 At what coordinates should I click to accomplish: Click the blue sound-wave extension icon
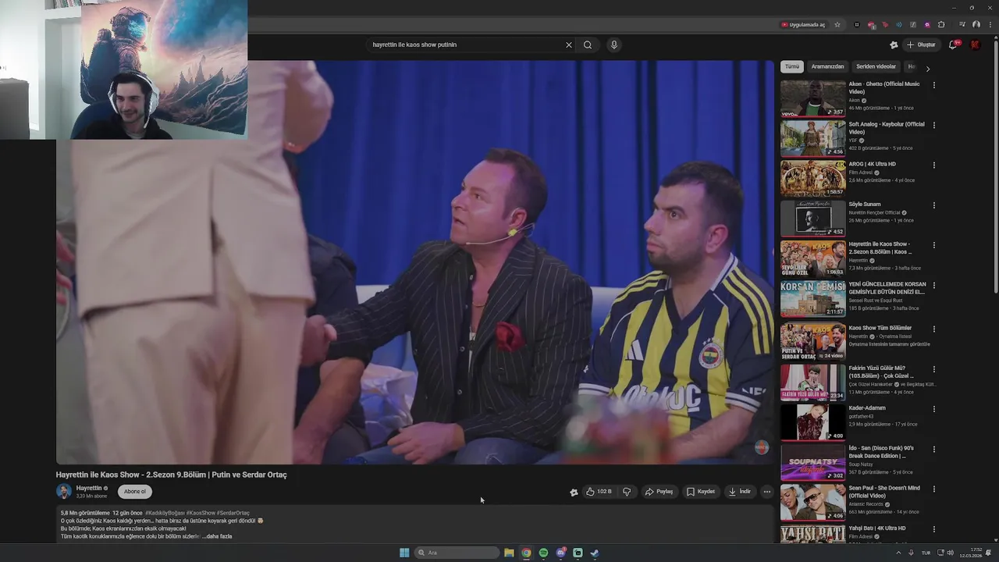coord(899,24)
